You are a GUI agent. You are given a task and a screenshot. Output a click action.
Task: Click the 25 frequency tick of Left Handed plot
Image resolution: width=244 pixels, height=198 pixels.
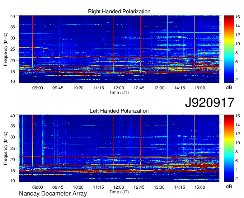pos(13,148)
